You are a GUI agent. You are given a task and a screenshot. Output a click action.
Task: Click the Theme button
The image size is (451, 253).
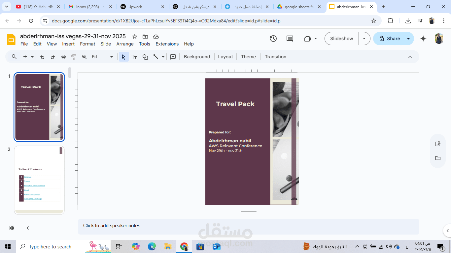coord(248,57)
